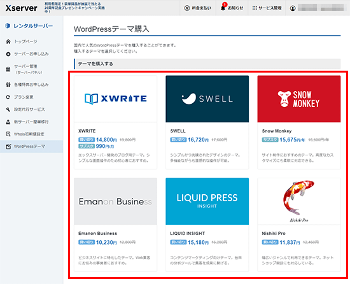Click the wrench icon for 設定代行サービス

coord(8,110)
